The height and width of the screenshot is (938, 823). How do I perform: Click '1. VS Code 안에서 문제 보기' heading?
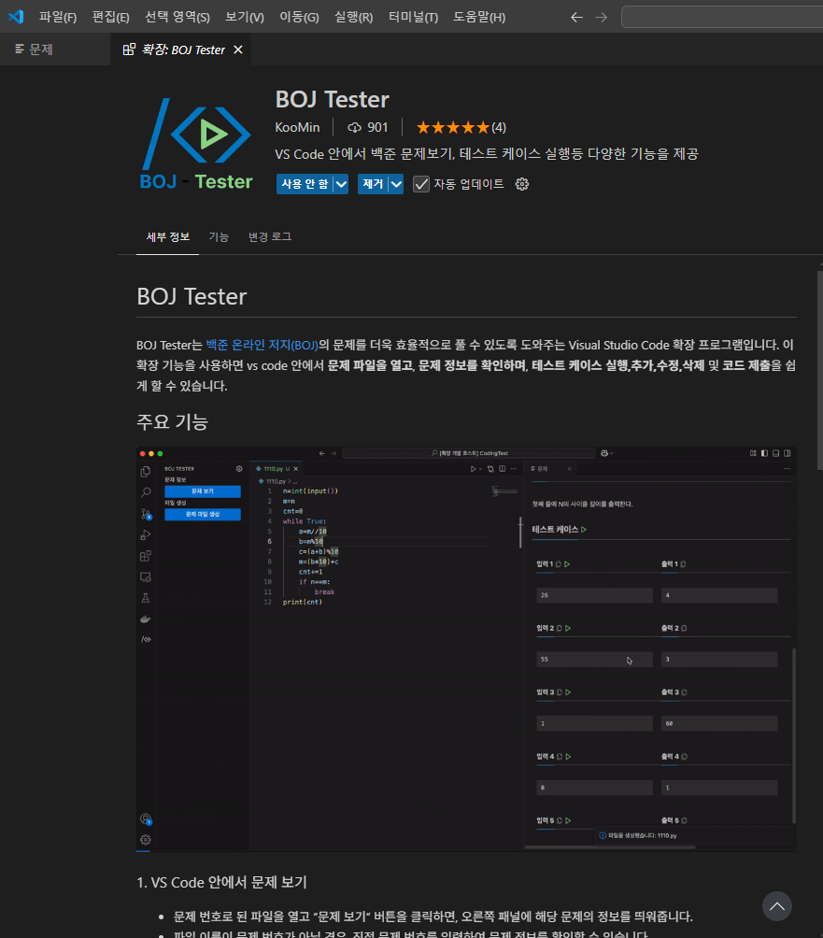tap(221, 882)
